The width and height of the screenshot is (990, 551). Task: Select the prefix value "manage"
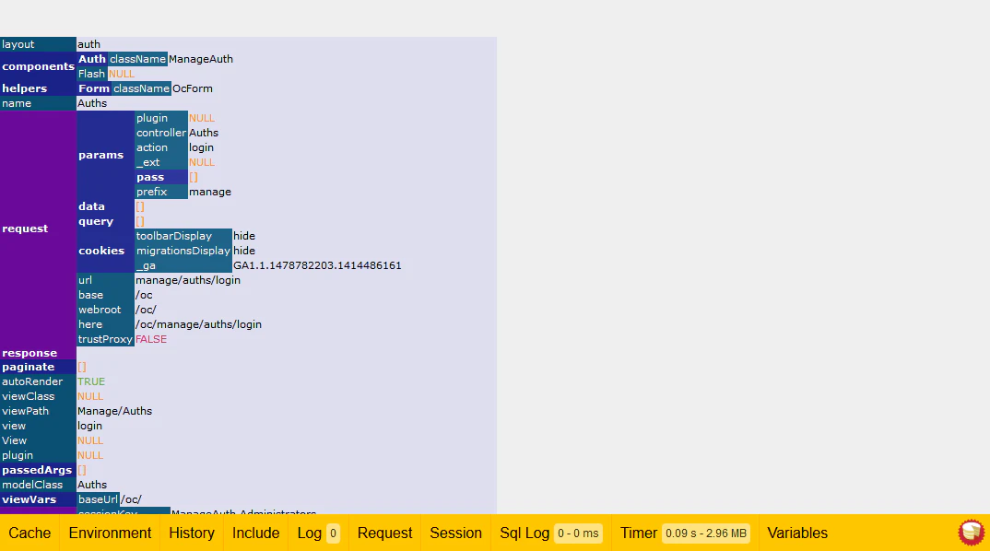[210, 192]
